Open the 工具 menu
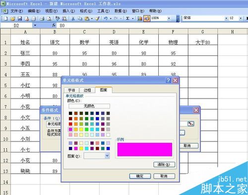The width and height of the screenshot is (248, 195). (x=103, y=11)
